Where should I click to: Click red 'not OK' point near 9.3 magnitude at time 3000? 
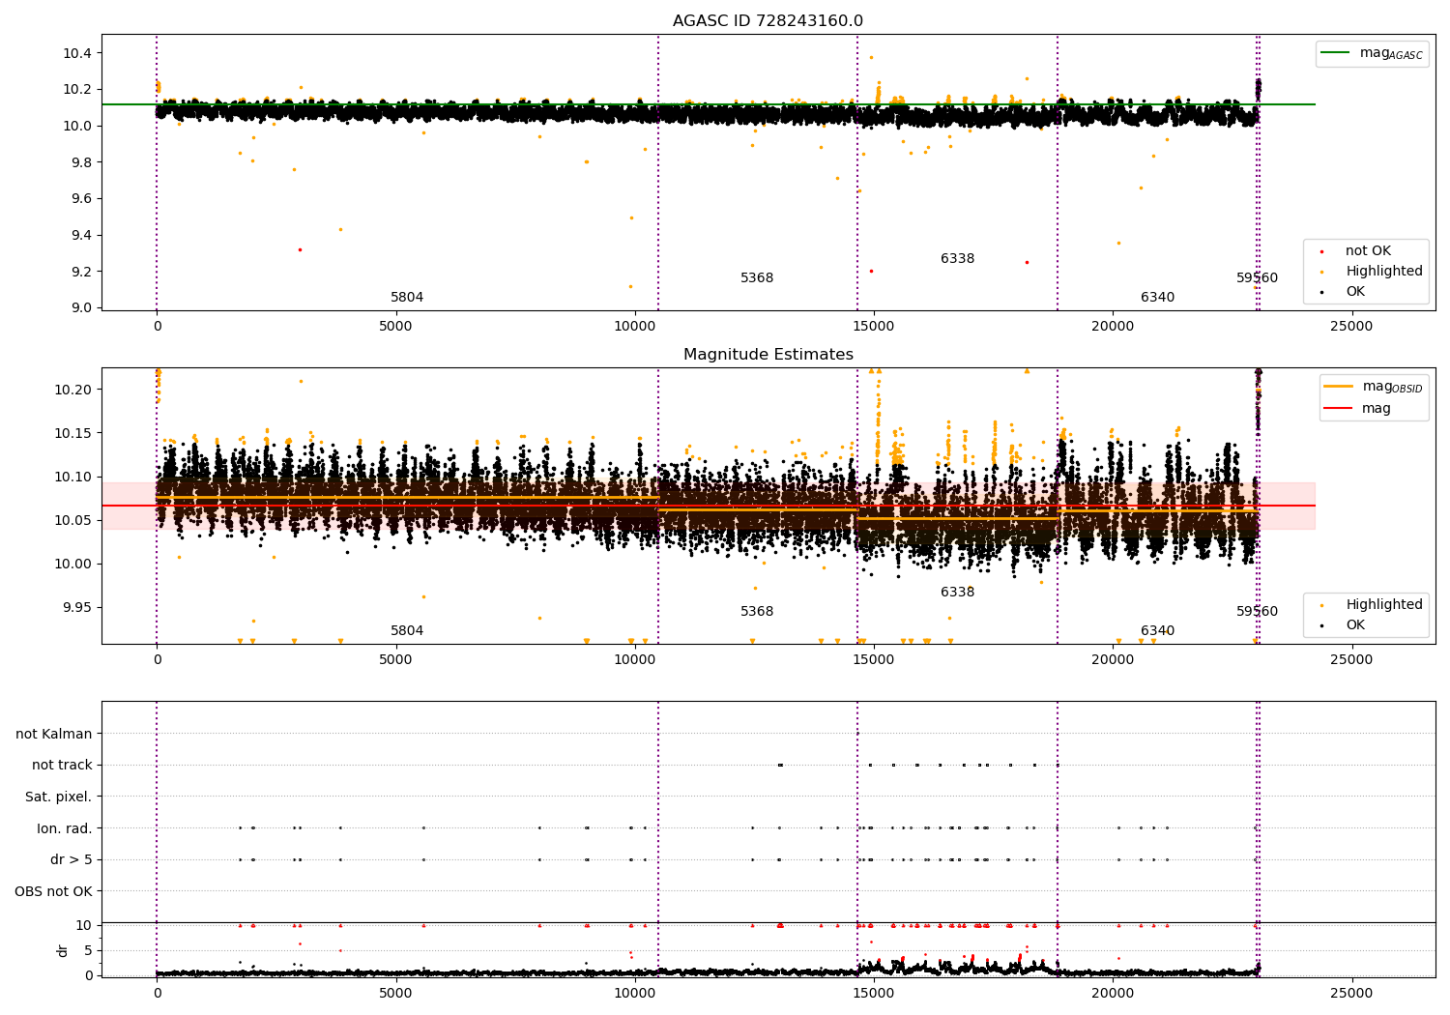pyautogui.click(x=300, y=249)
